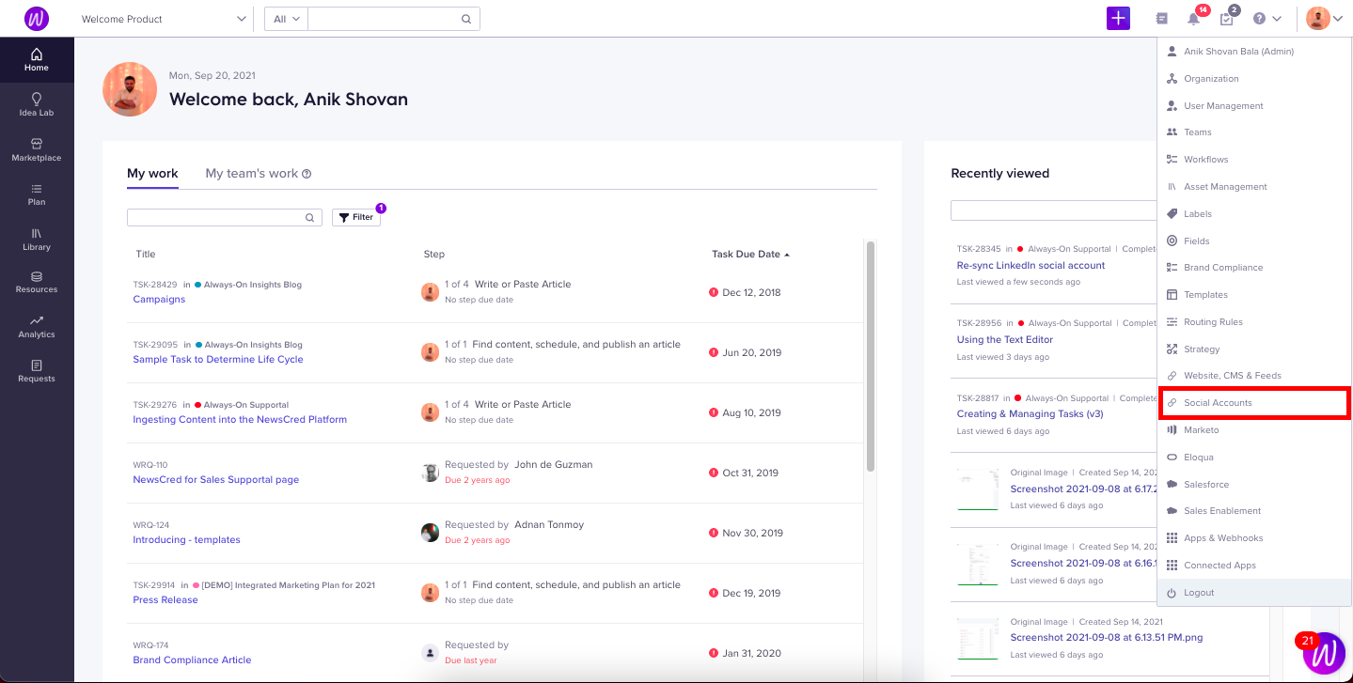The image size is (1353, 683).
Task: Open the messages icon in top bar
Action: click(1162, 19)
